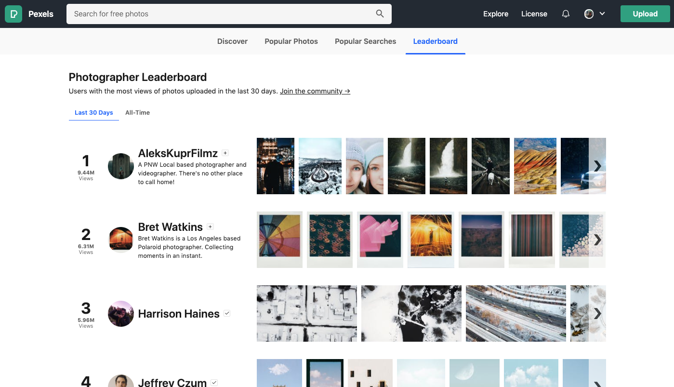Open the colorful umbrella polaroid
This screenshot has height=387, width=674.
pos(279,240)
